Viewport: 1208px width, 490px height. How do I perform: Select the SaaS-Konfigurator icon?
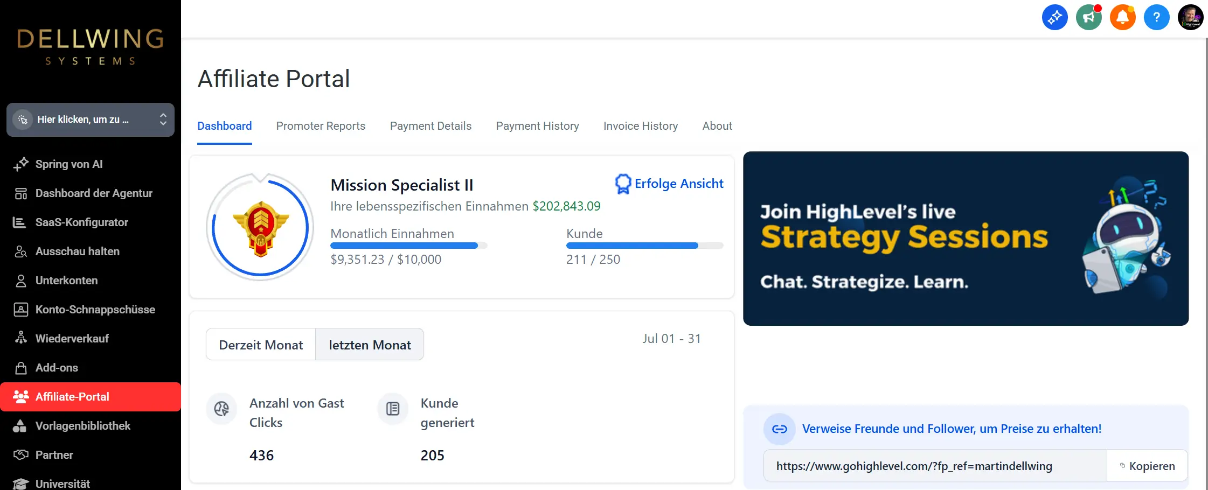tap(19, 222)
